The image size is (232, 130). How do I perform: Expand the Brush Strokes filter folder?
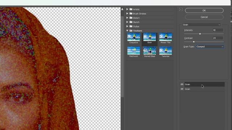127,13
